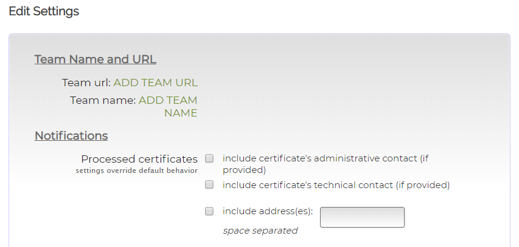Click the Notifications section heading
519x247 pixels.
[x=71, y=136]
